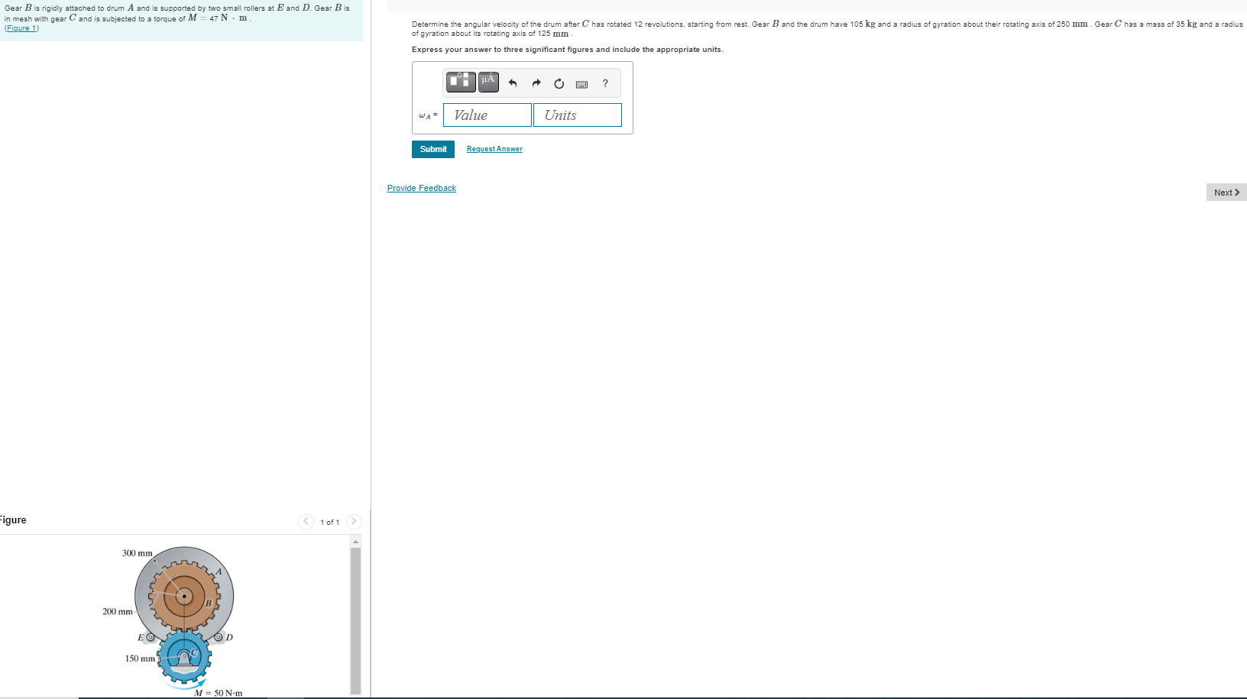Open keyboard shortcuts from the answer toolbar
The image size is (1247, 699).
(x=581, y=84)
